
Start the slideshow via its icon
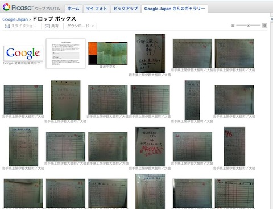[7, 26]
